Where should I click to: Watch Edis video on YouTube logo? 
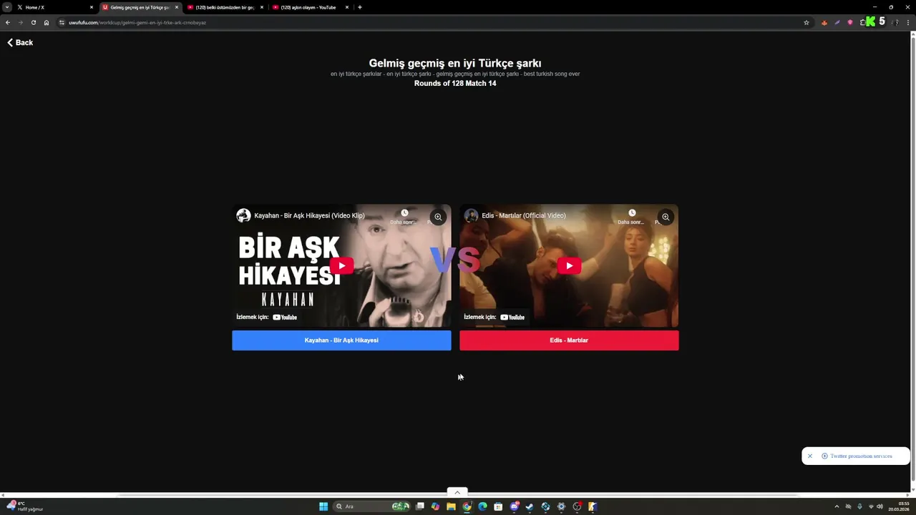click(512, 317)
